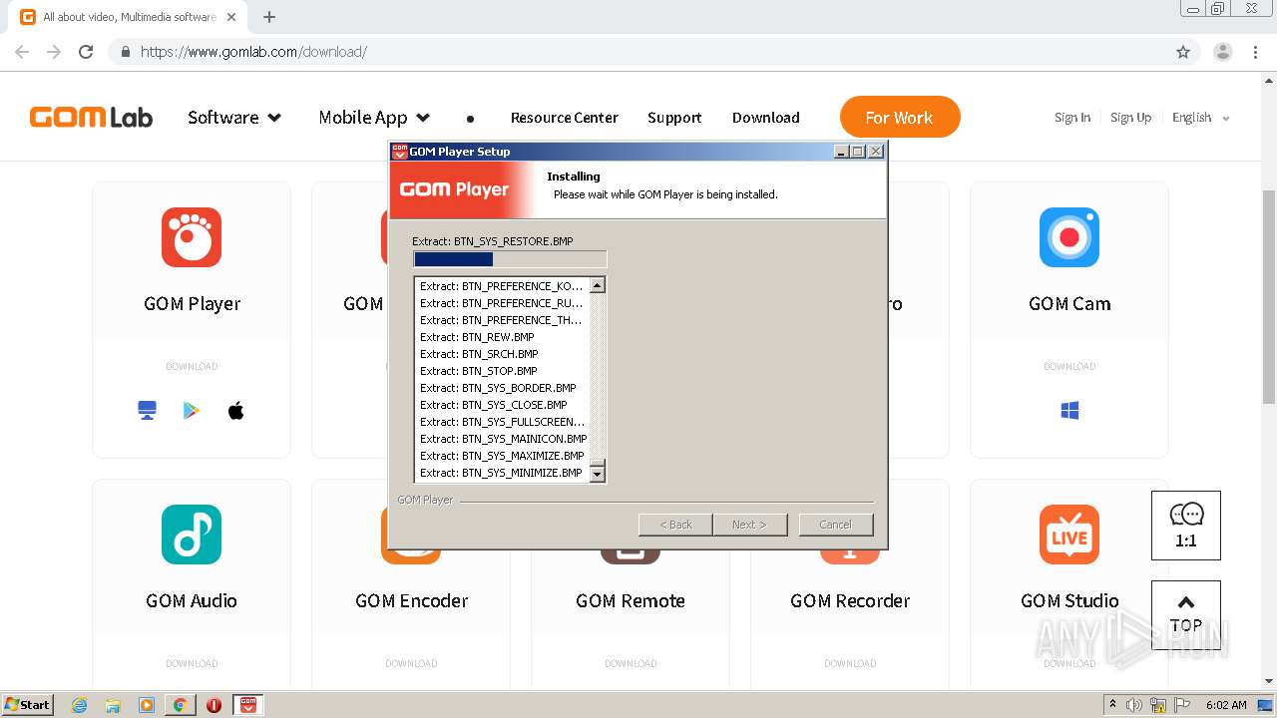The image size is (1277, 718).
Task: Open the red Opera taskbar icon
Action: [213, 705]
